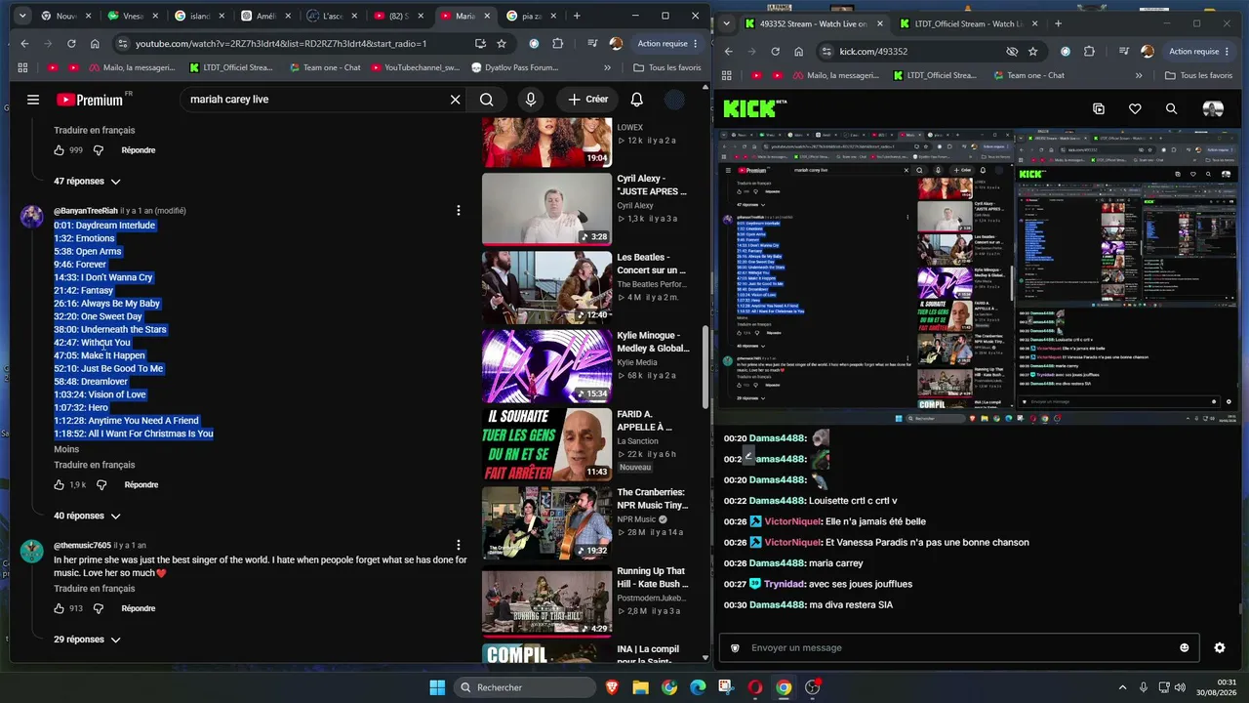
Task: Dislike the @themusic7605 comment
Action: point(98,608)
